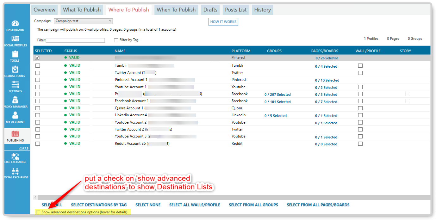Open 0 / 207 Selected Facebook groups
This screenshot has width=436, height=220.
[x=277, y=95]
